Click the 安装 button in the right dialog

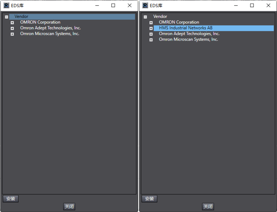[149, 199]
